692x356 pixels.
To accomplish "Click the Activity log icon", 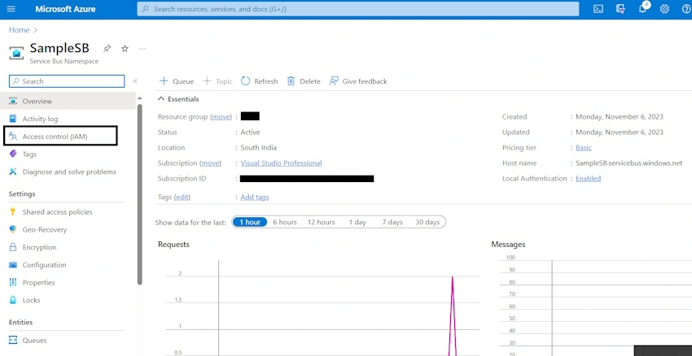I will tap(13, 119).
